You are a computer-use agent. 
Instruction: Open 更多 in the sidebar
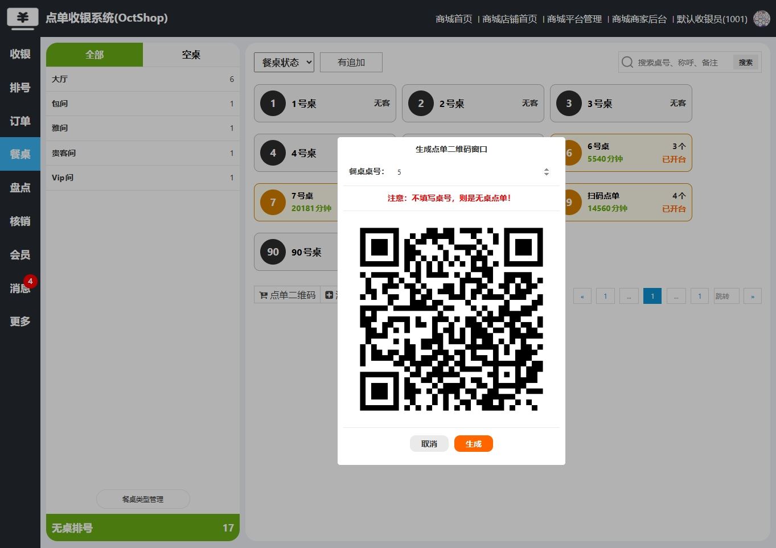coord(20,322)
